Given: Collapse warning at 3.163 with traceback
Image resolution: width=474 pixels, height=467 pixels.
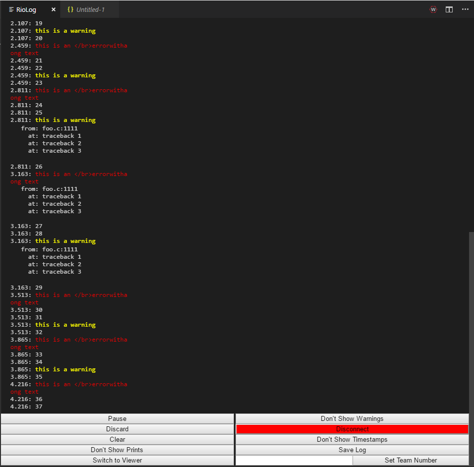Looking at the screenshot, I should click(65, 241).
